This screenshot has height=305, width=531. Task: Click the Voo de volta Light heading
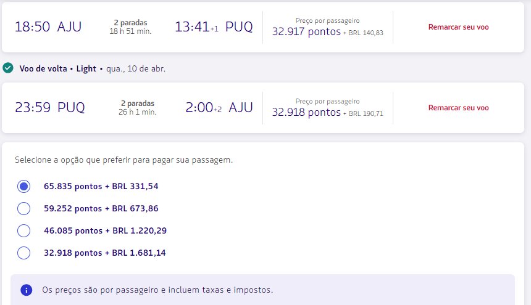tap(58, 68)
